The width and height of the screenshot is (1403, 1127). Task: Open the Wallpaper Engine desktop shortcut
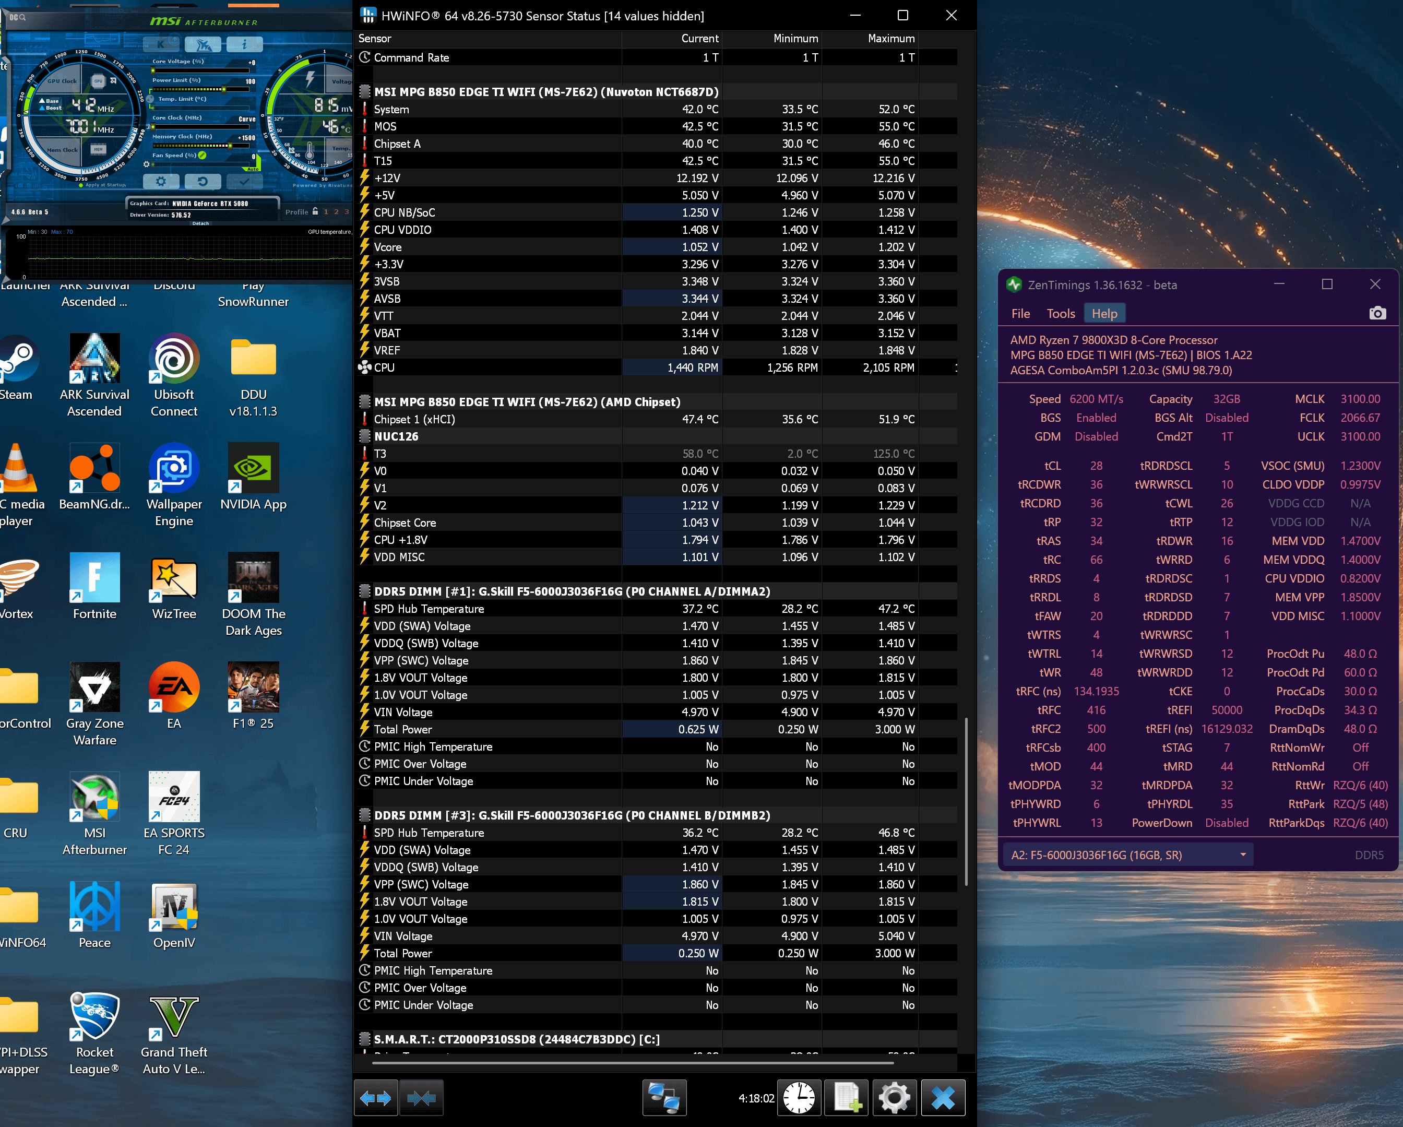174,485
